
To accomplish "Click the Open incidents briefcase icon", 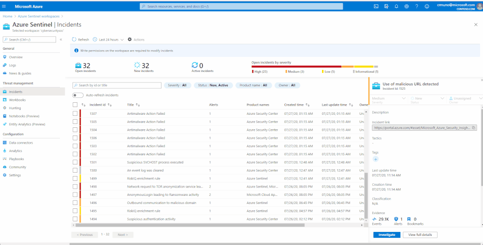I will pos(78,66).
